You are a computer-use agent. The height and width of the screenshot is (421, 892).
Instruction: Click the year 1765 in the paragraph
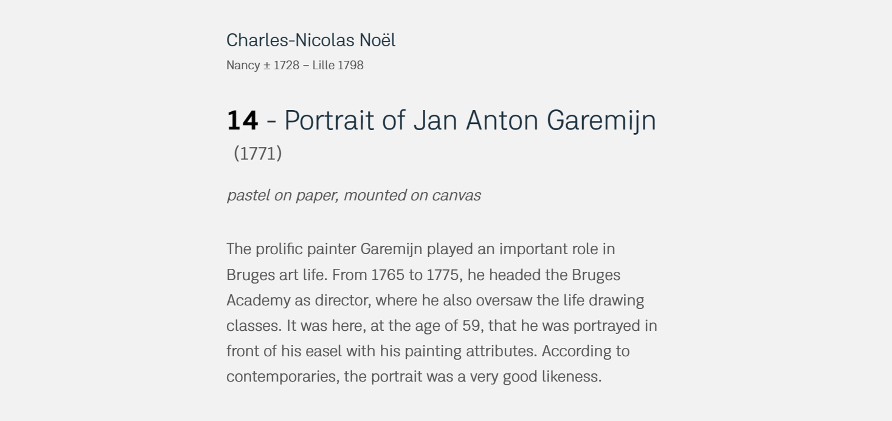tap(388, 275)
